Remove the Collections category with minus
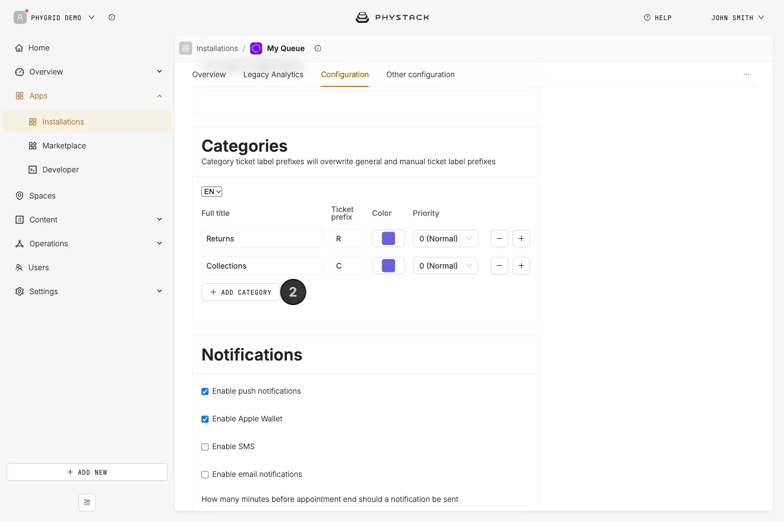The height and width of the screenshot is (522, 784). point(499,266)
